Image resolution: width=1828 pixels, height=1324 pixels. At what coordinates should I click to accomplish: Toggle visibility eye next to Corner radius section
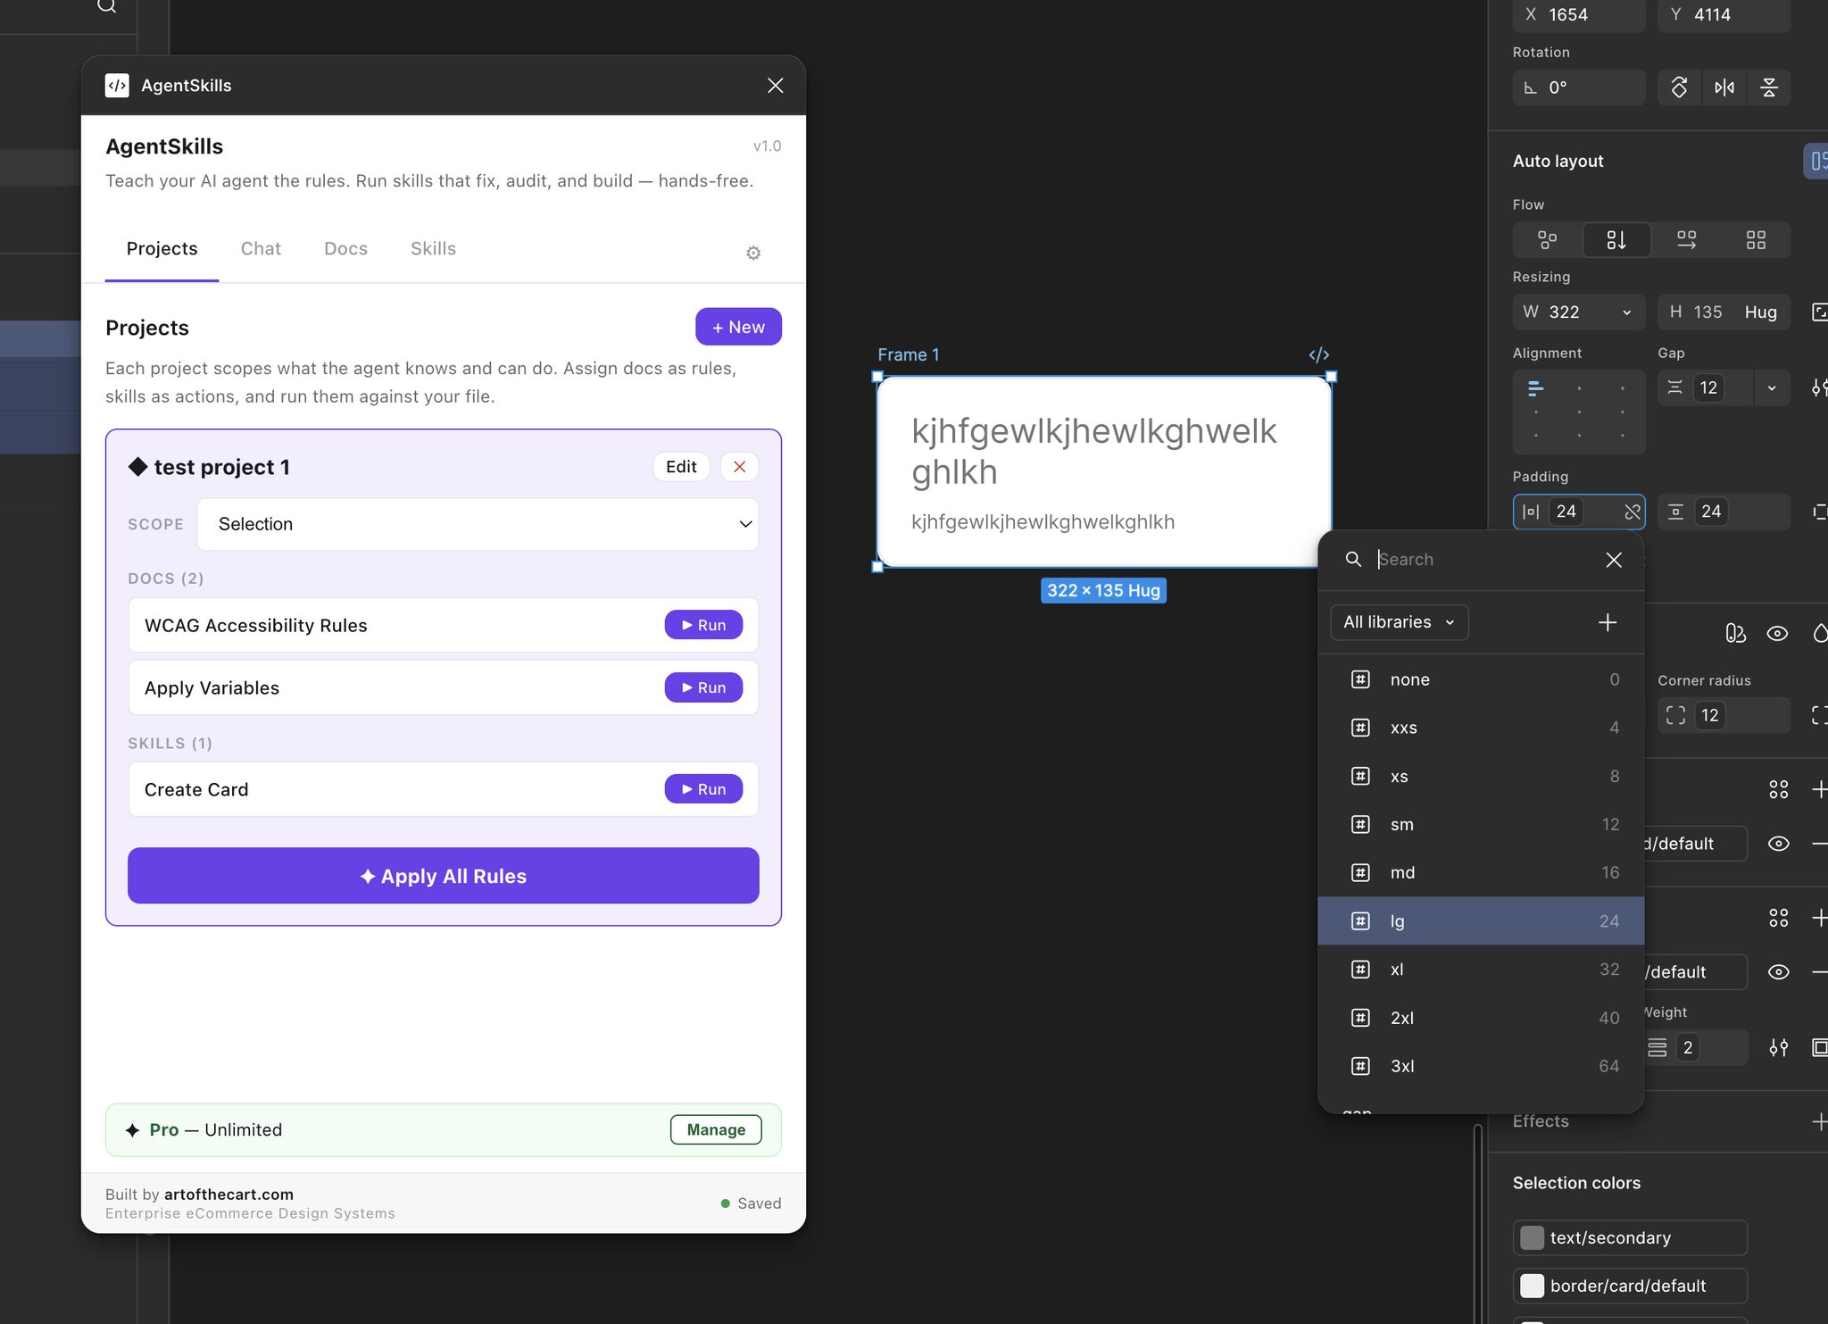1777,634
